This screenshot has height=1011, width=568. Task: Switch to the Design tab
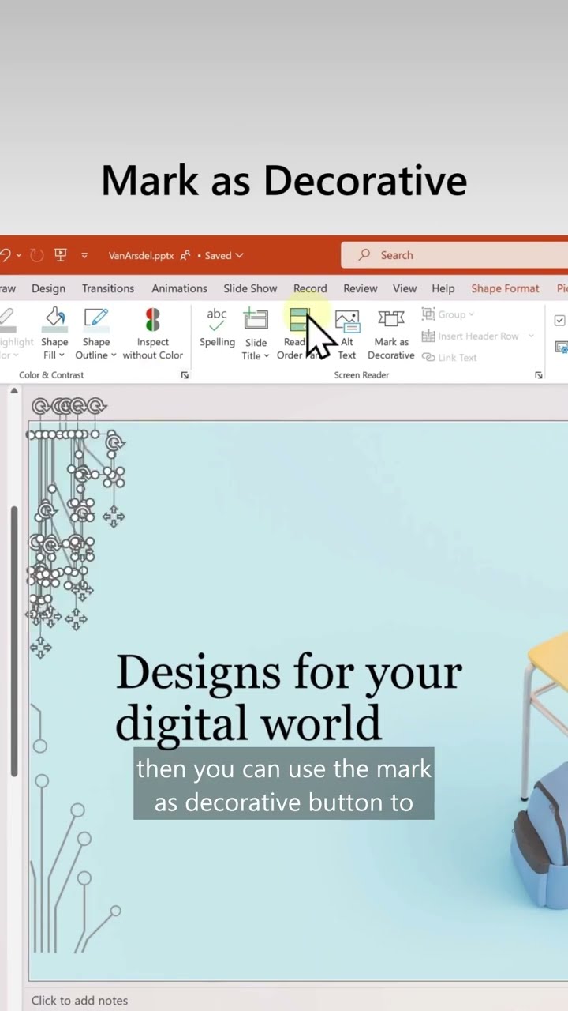coord(49,288)
